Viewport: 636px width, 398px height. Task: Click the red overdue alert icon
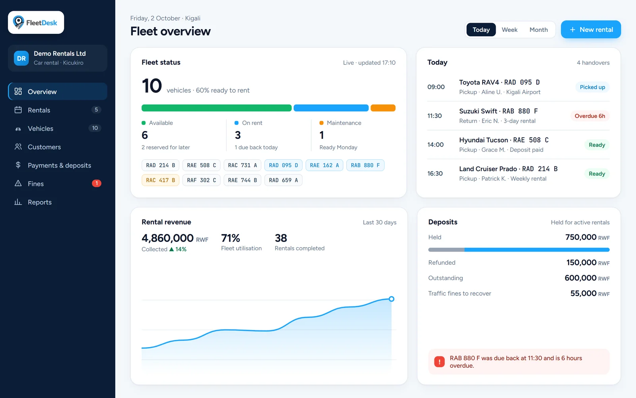pos(439,361)
